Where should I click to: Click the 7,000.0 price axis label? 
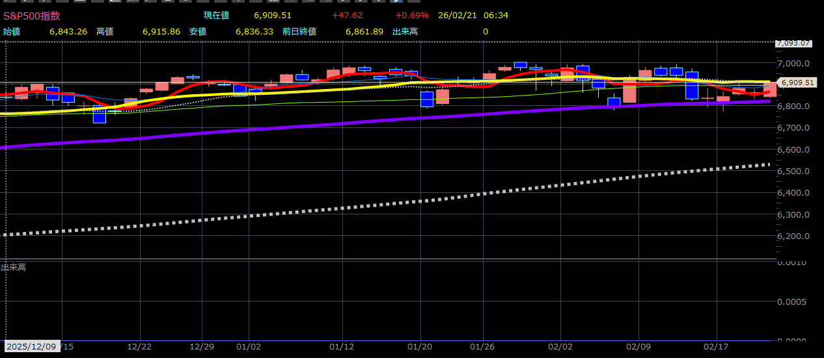pyautogui.click(x=793, y=63)
